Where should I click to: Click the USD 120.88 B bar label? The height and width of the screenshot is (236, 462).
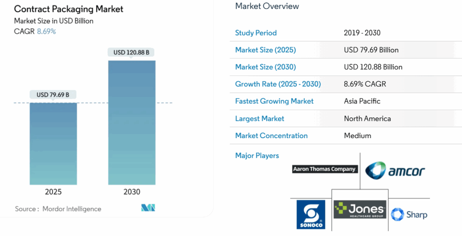click(132, 52)
